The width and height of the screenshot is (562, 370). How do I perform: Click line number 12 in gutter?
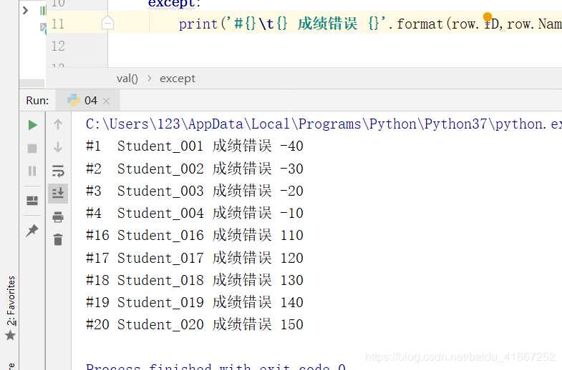[x=58, y=46]
